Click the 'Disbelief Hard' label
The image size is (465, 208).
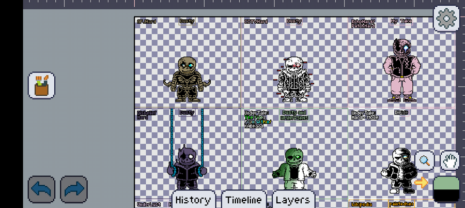tap(147, 115)
